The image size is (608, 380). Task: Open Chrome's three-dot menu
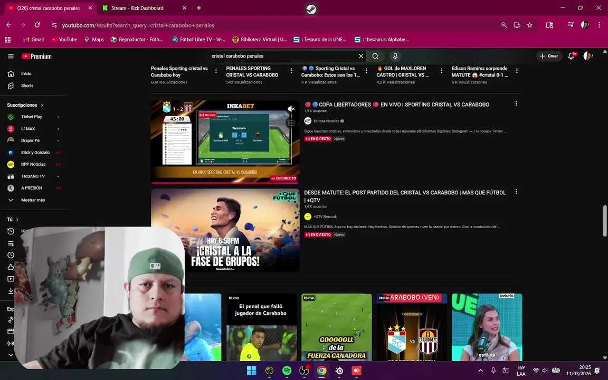coord(599,25)
